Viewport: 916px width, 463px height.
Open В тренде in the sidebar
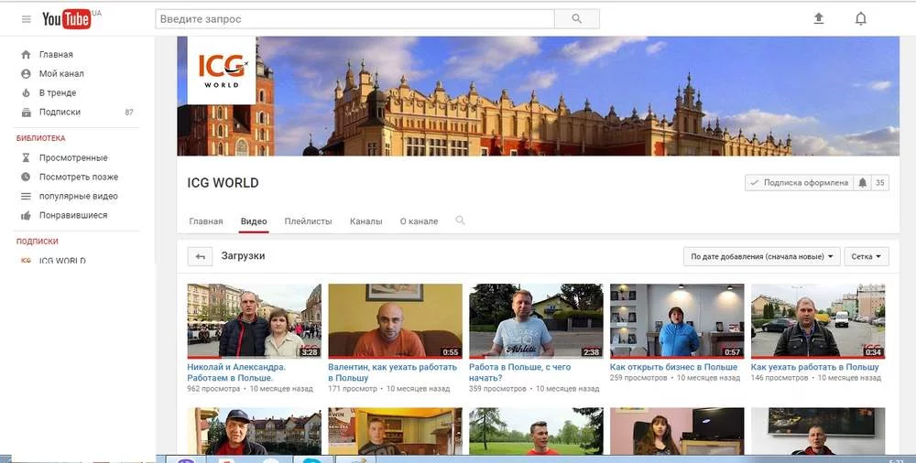coord(57,92)
